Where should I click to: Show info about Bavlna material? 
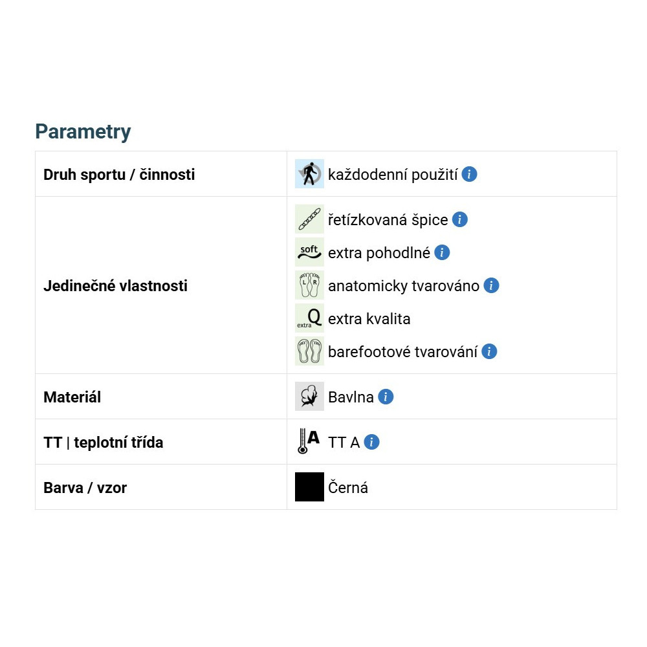[x=386, y=397]
